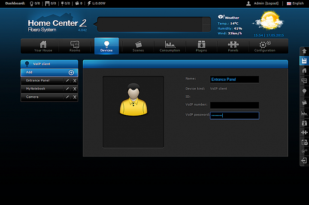Go to the Consumption tab
This screenshot has height=205, width=309.
(x=170, y=46)
